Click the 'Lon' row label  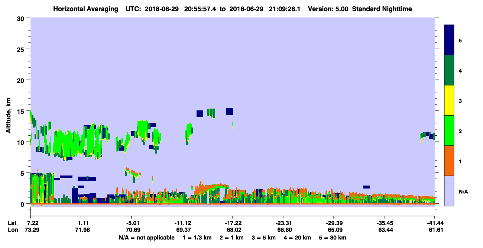point(12,230)
